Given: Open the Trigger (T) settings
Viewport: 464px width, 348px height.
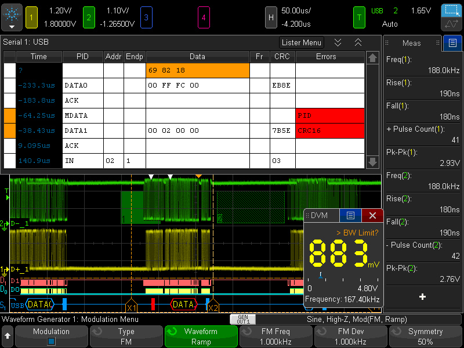Looking at the screenshot, I should (360, 17).
